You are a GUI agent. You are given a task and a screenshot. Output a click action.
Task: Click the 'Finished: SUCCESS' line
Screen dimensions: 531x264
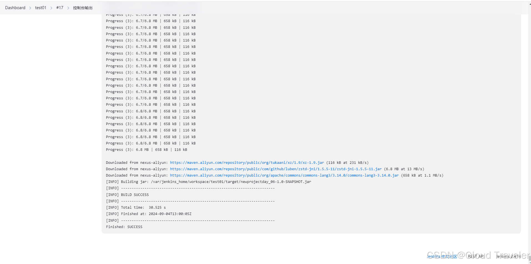click(124, 227)
